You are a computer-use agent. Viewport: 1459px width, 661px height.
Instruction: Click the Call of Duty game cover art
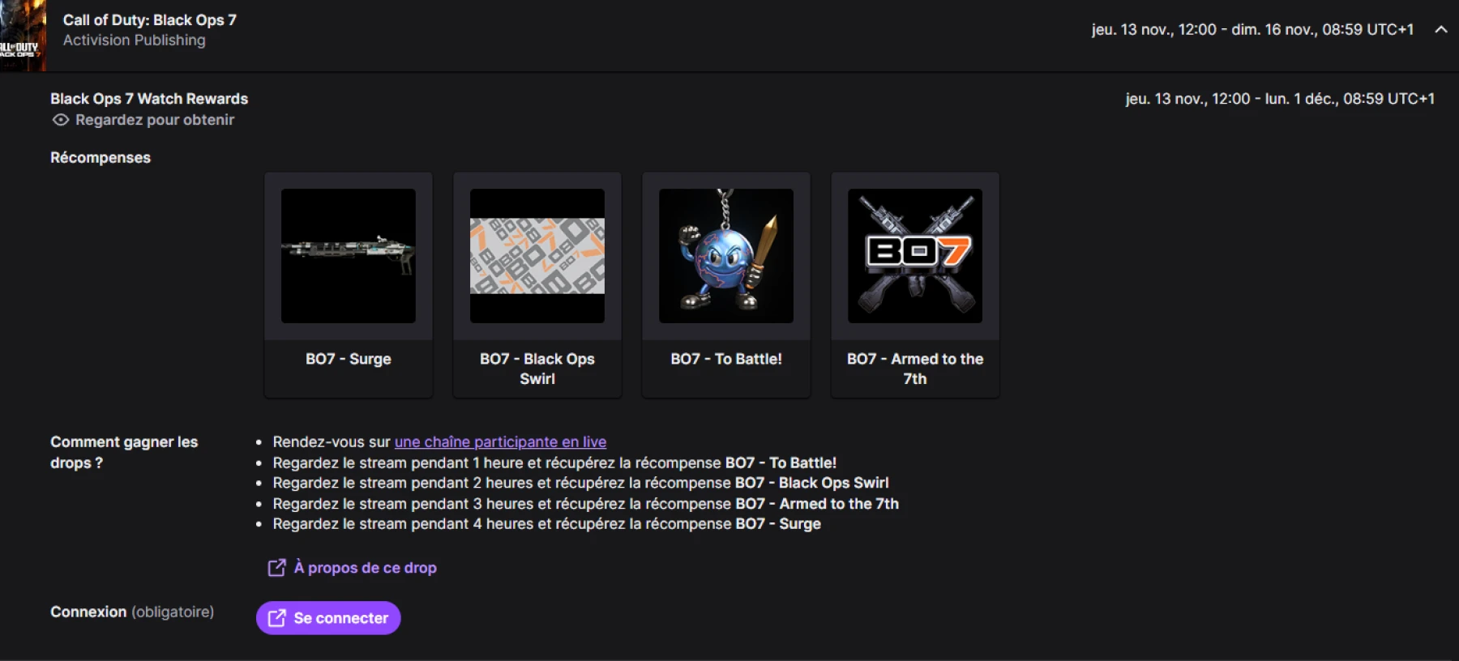23,36
